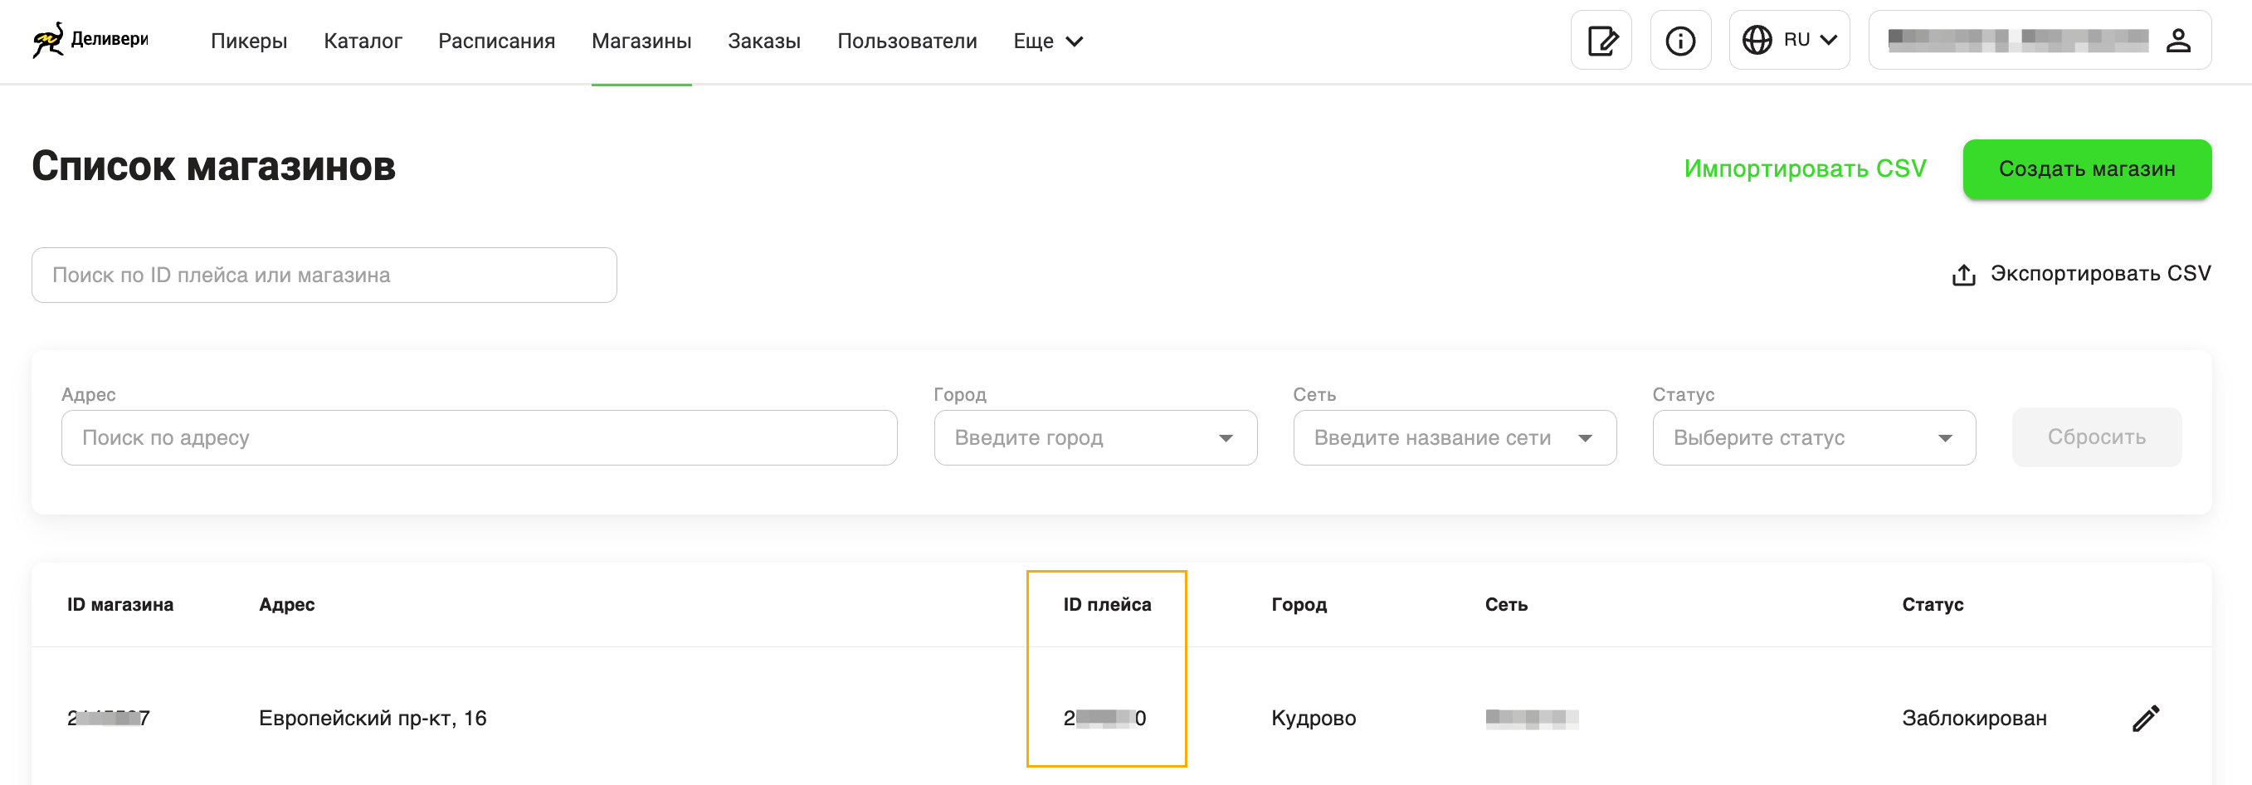Click the Заблокирован status cell
2252x785 pixels.
[1973, 719]
